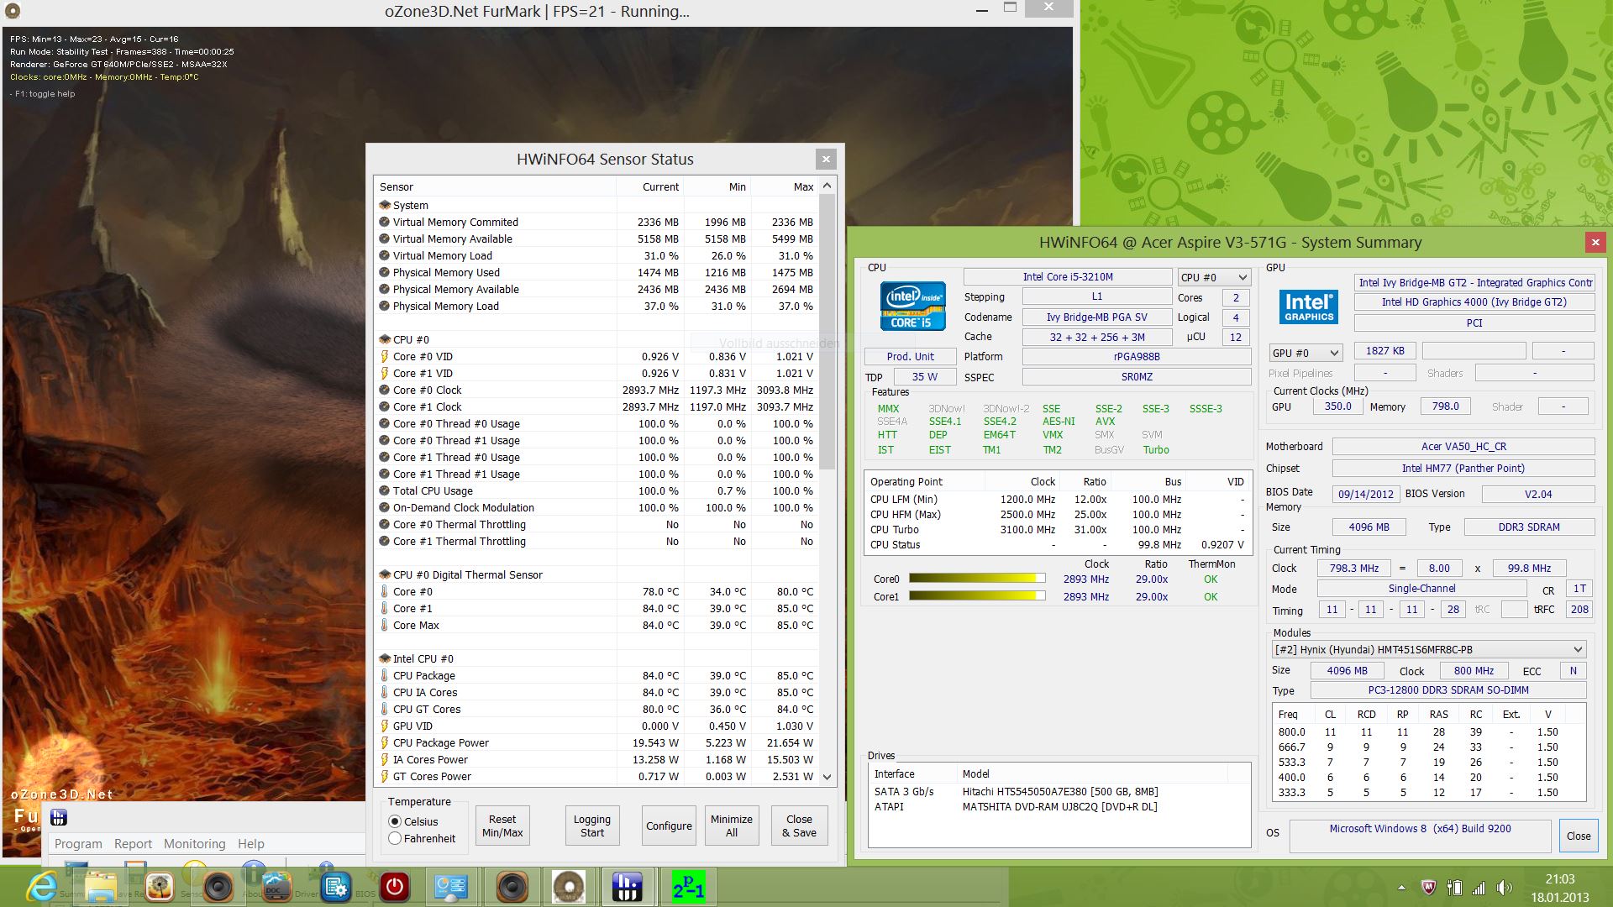Click the CPU Turbo operating point row
Viewport: 1613px width, 907px height.
coord(1058,529)
